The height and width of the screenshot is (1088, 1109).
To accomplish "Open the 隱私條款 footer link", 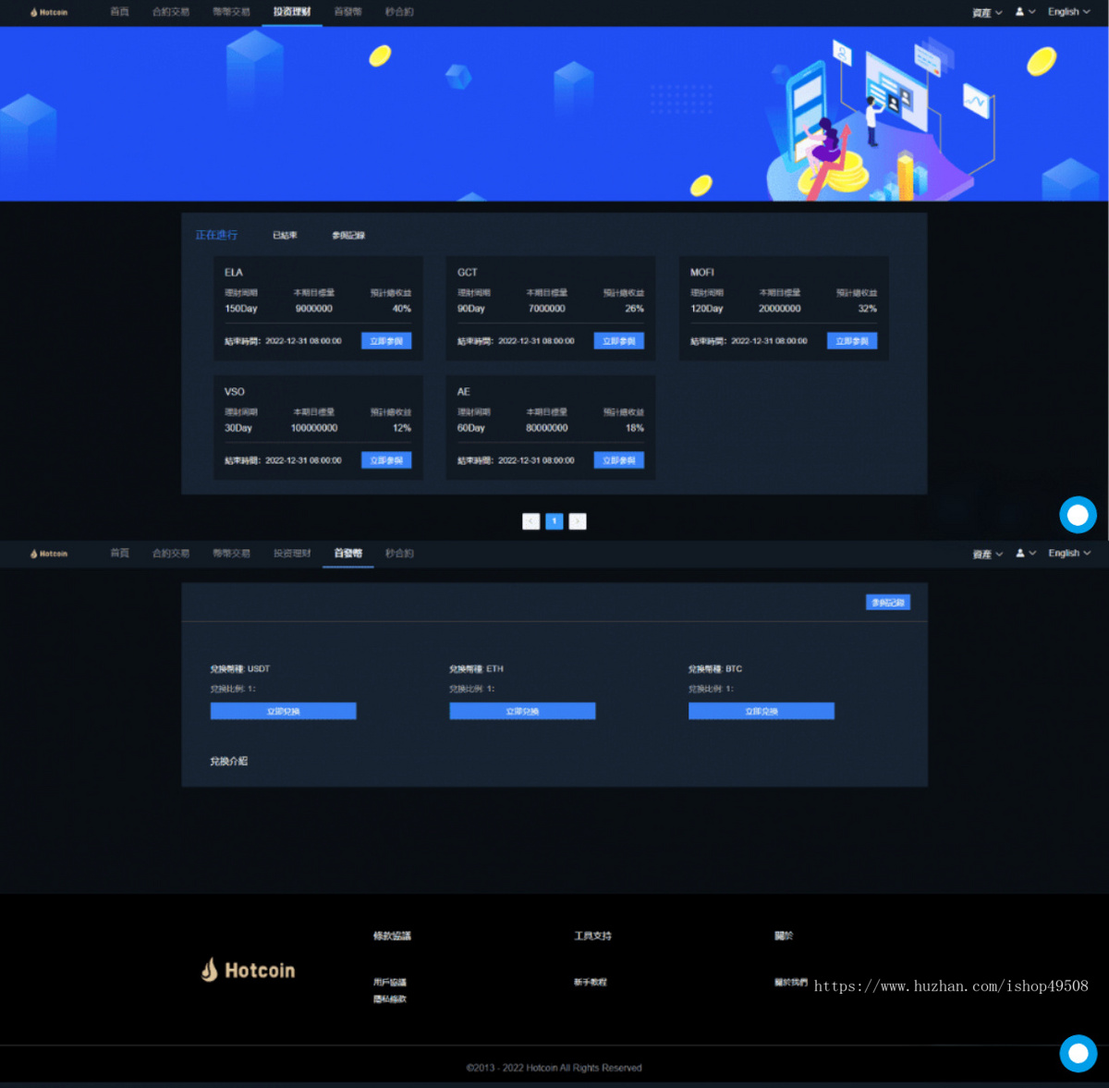I will coord(390,999).
